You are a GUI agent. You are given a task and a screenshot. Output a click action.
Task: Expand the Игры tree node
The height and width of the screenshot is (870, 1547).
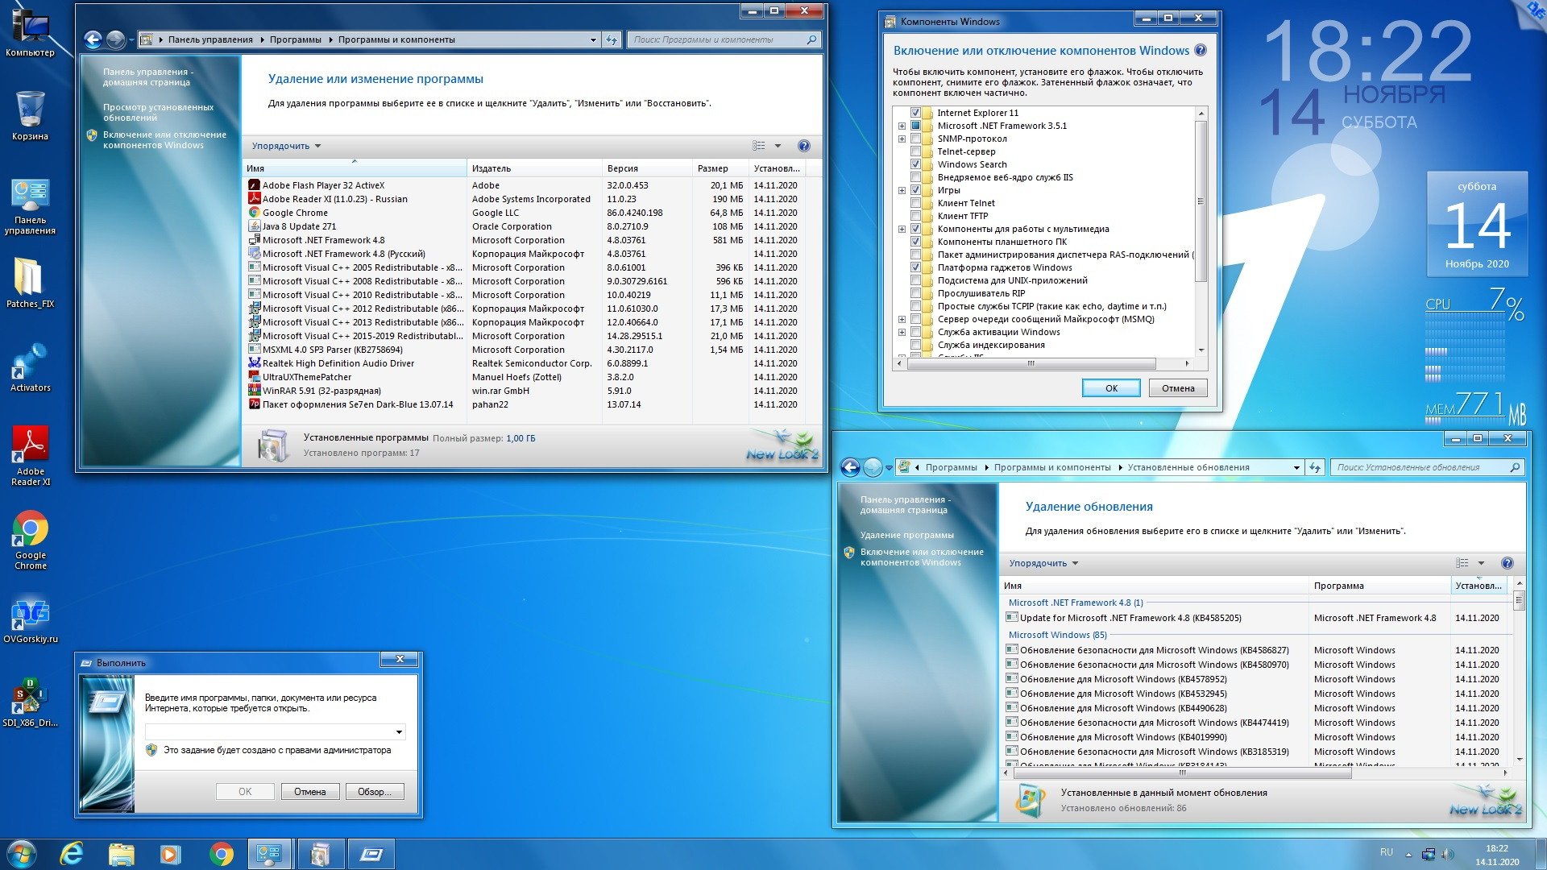(x=902, y=190)
